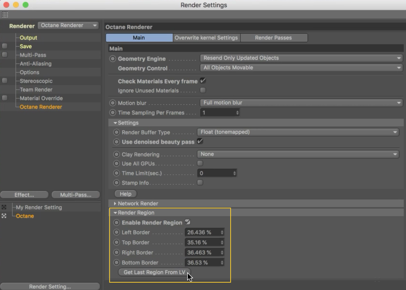Click the animation circle next to Time Limit(sec.)
This screenshot has width=406, height=290.
coord(116,173)
